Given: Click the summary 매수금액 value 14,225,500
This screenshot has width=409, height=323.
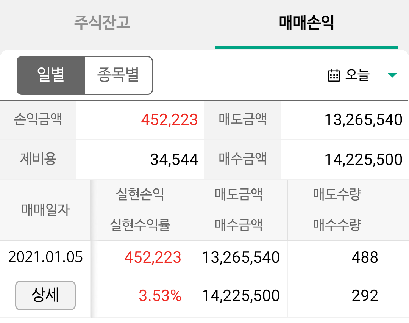Looking at the screenshot, I should [x=363, y=160].
